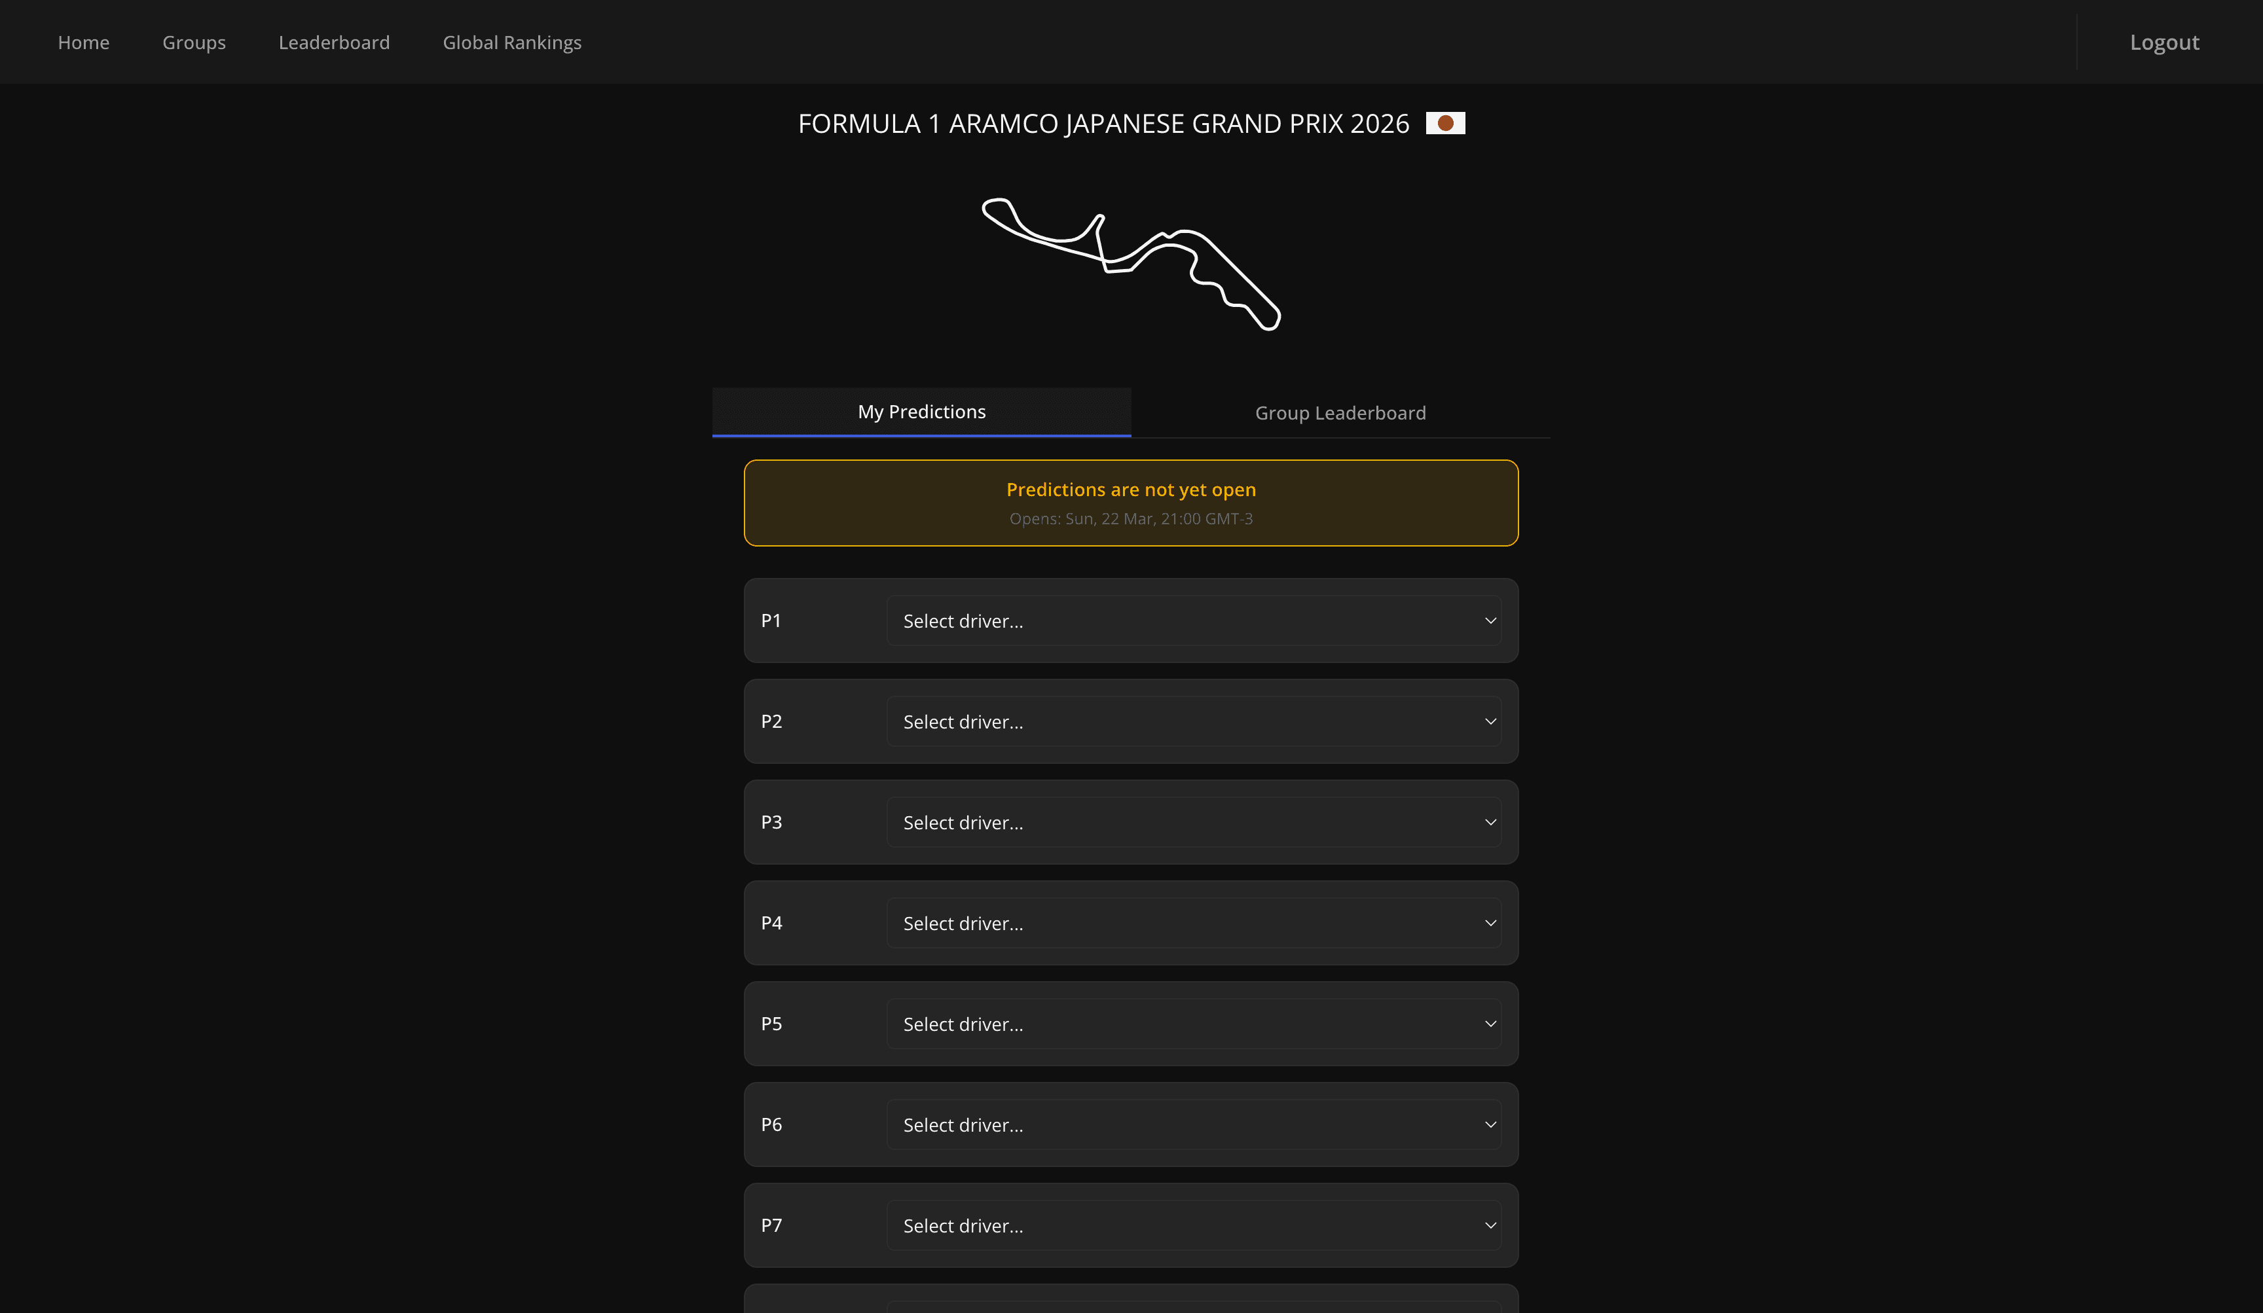The image size is (2263, 1313).
Task: Click the predictions opening time text
Action: pyautogui.click(x=1131, y=519)
